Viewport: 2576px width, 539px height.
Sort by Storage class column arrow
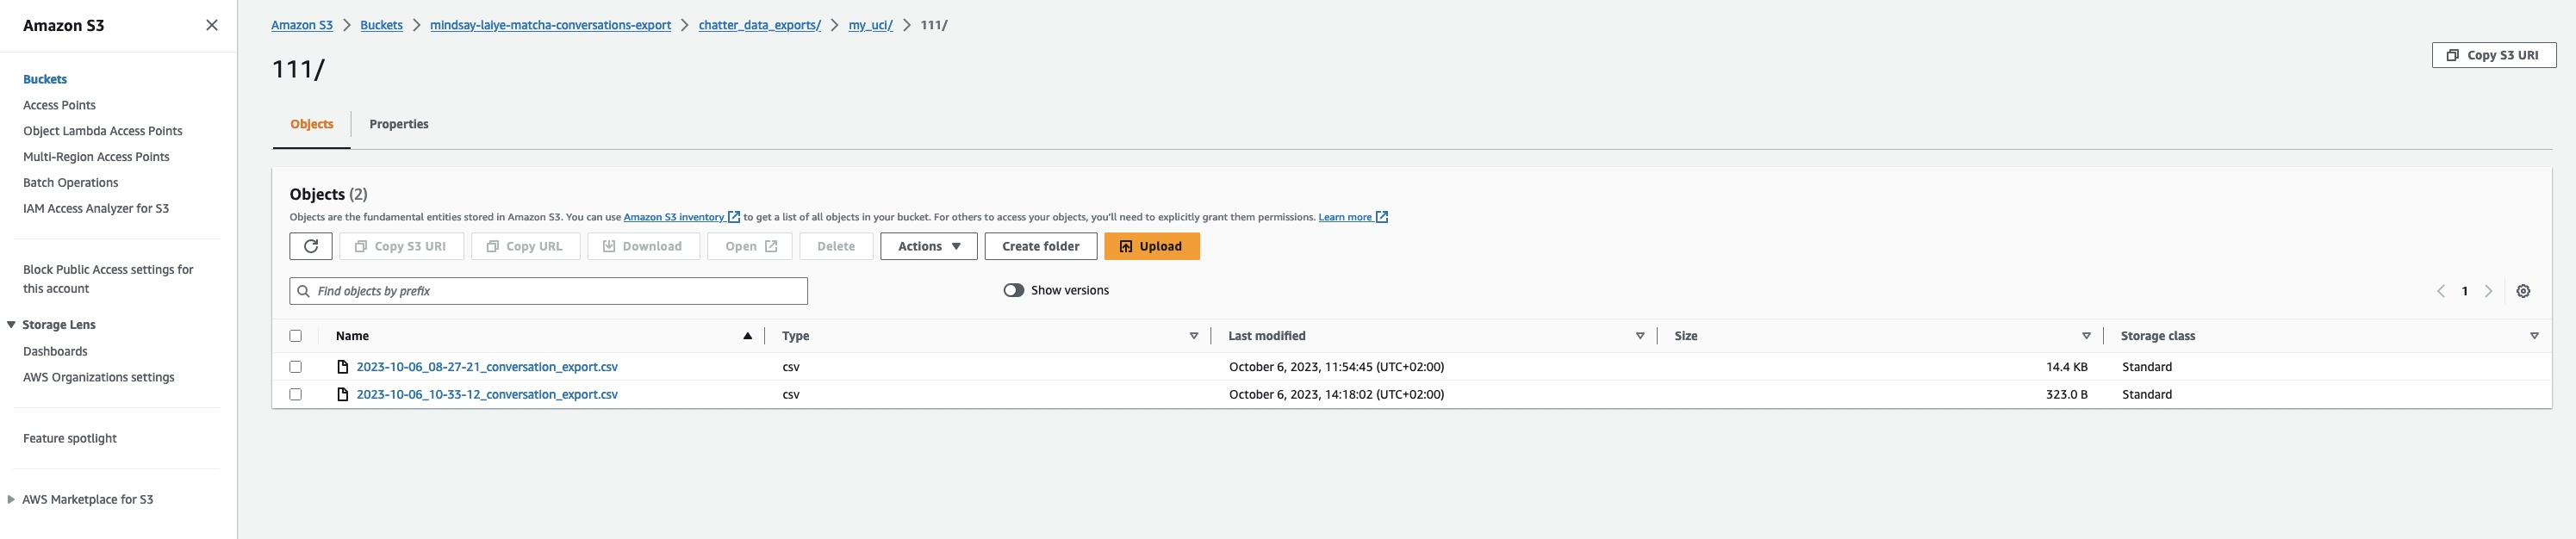coord(2534,336)
